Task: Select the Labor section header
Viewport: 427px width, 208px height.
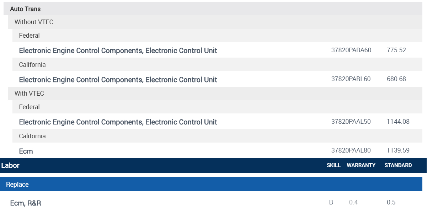Action: (x=11, y=165)
